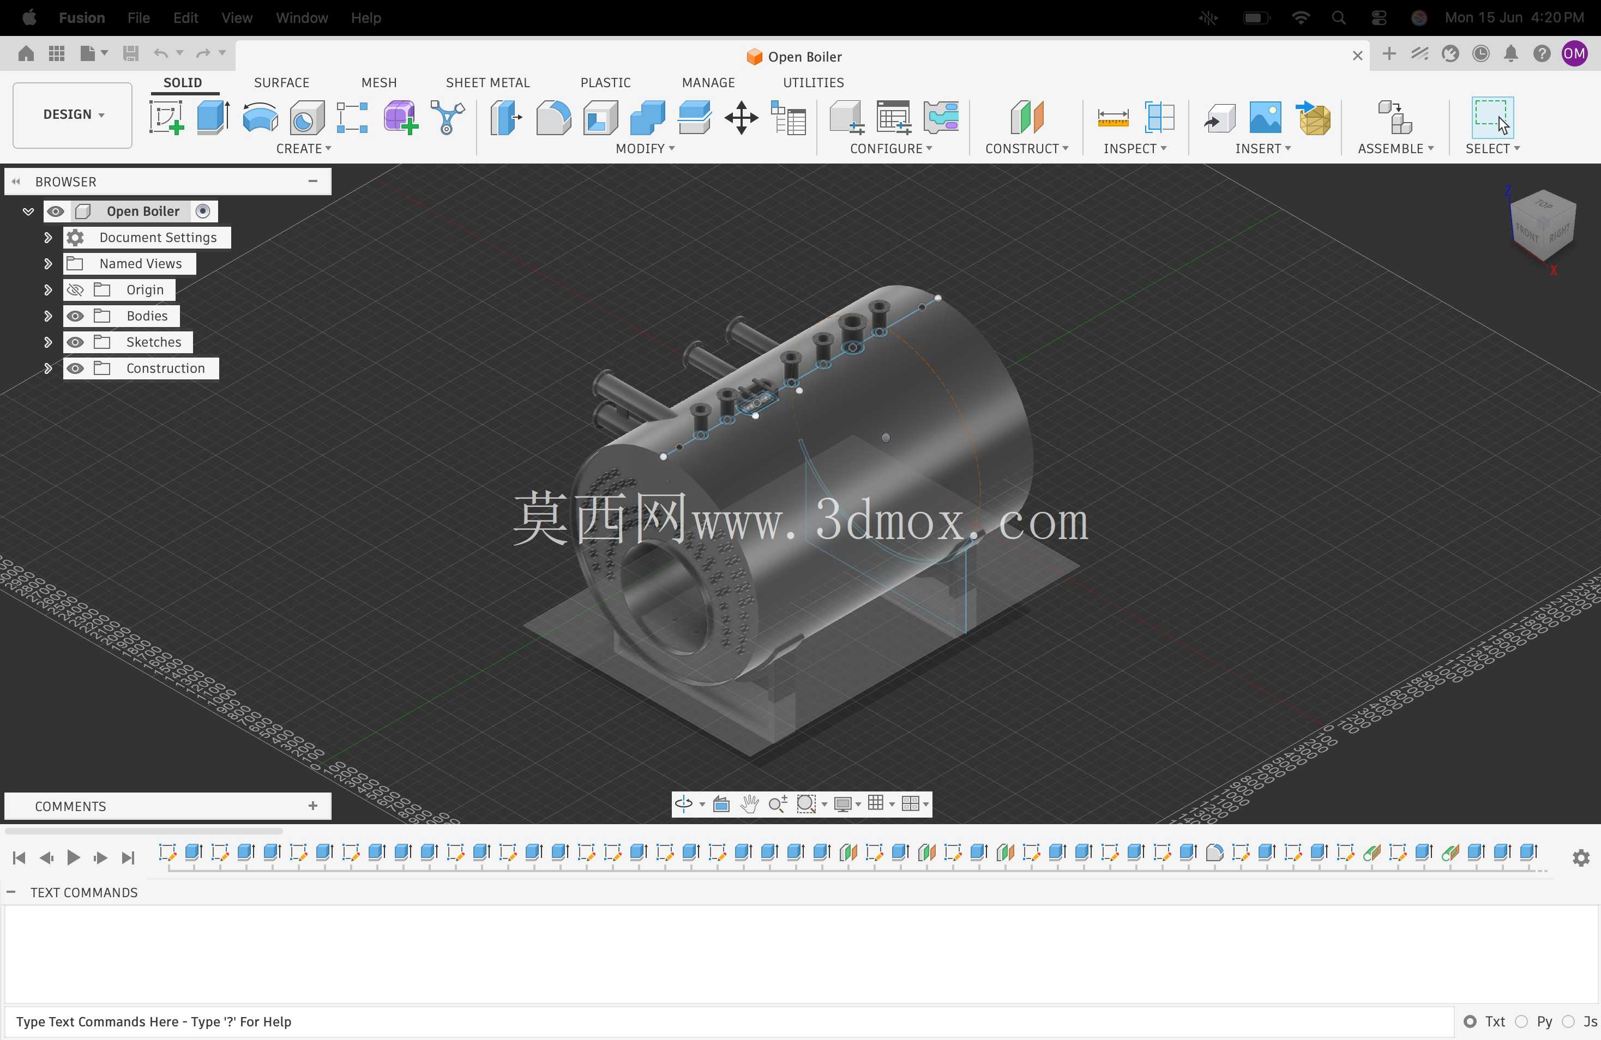
Task: Activate the Move/Copy tool
Action: 741,118
